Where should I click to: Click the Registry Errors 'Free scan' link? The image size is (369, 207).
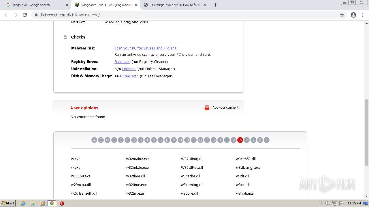pos(122,62)
